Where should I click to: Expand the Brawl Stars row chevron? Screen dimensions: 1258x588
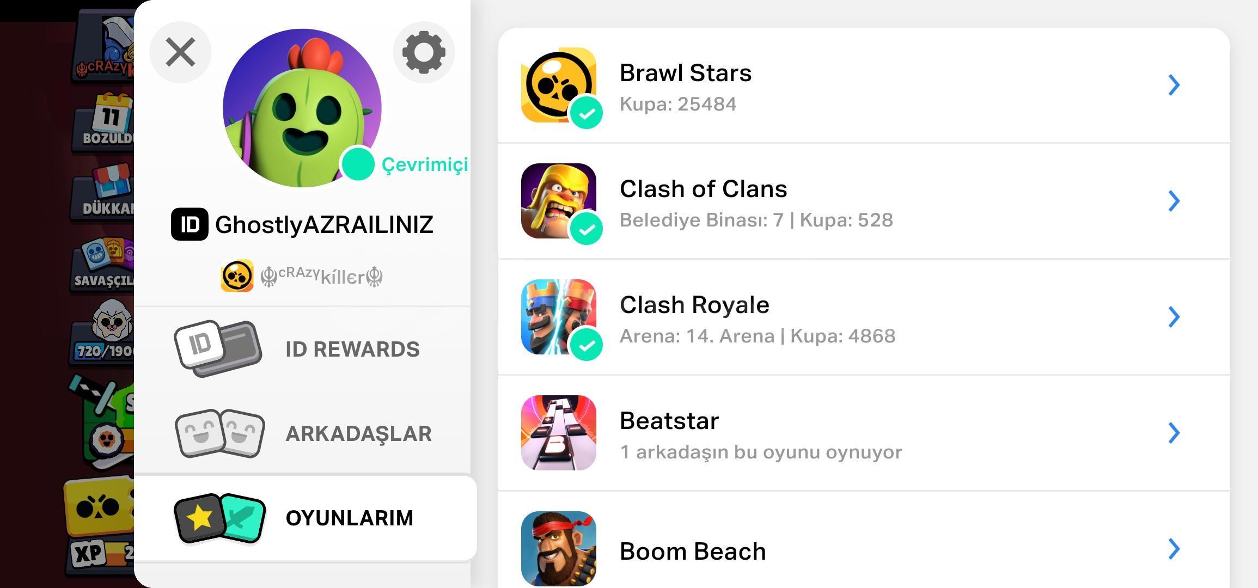(x=1174, y=85)
